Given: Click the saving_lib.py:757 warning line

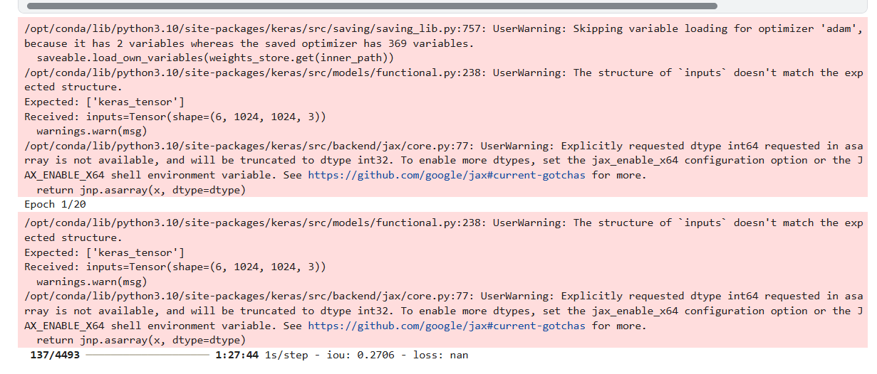Looking at the screenshot, I should click(x=444, y=29).
